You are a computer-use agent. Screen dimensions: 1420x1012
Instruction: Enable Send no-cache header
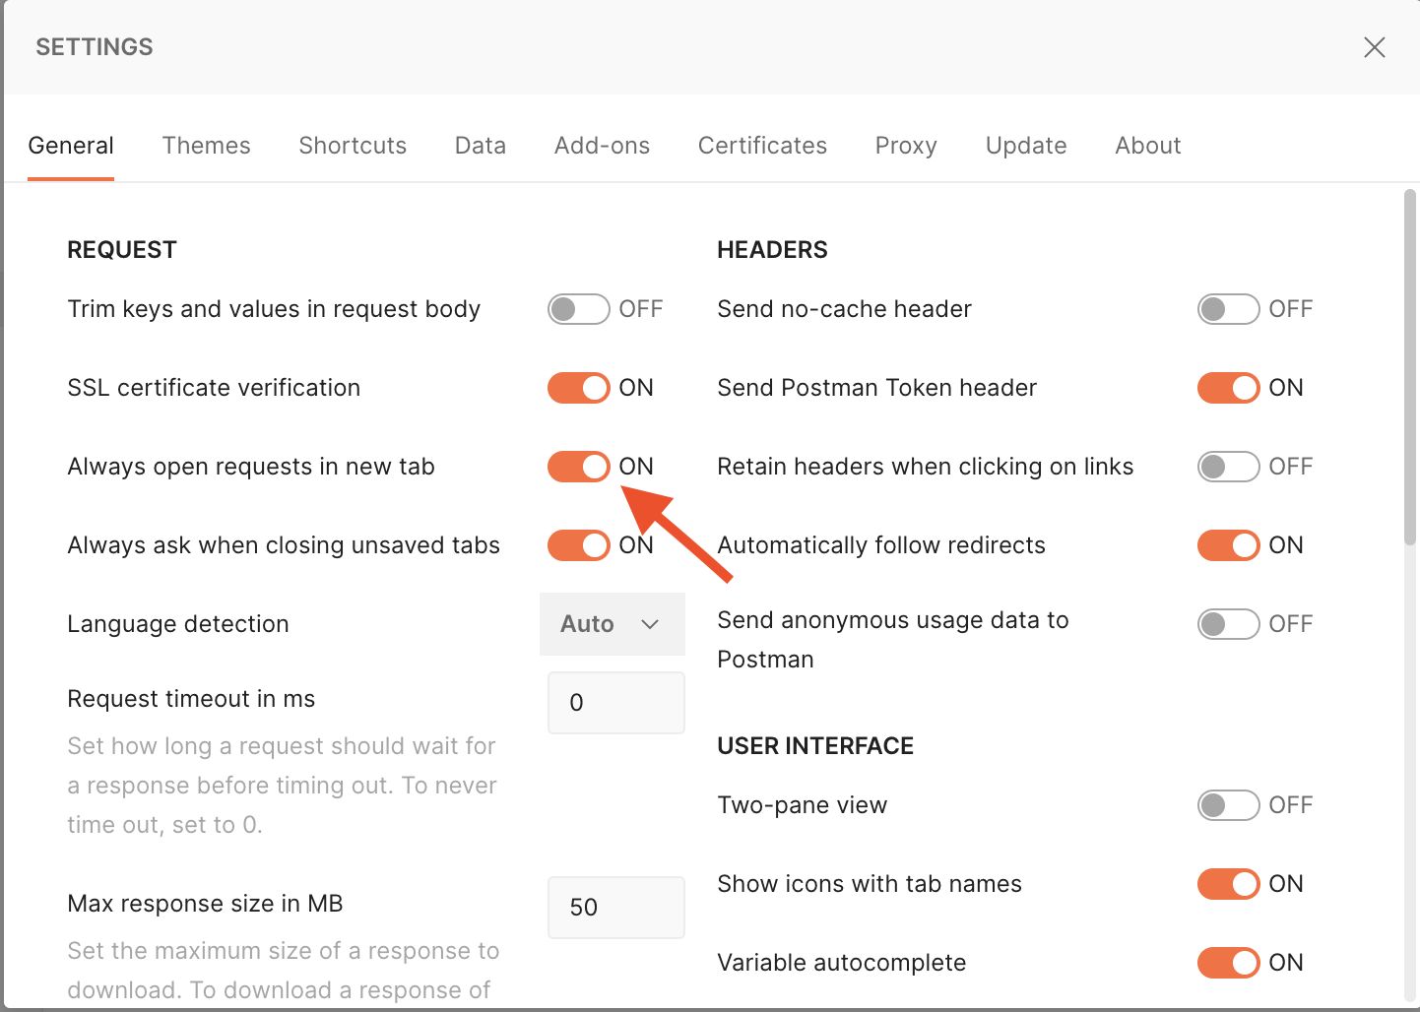(x=1228, y=308)
